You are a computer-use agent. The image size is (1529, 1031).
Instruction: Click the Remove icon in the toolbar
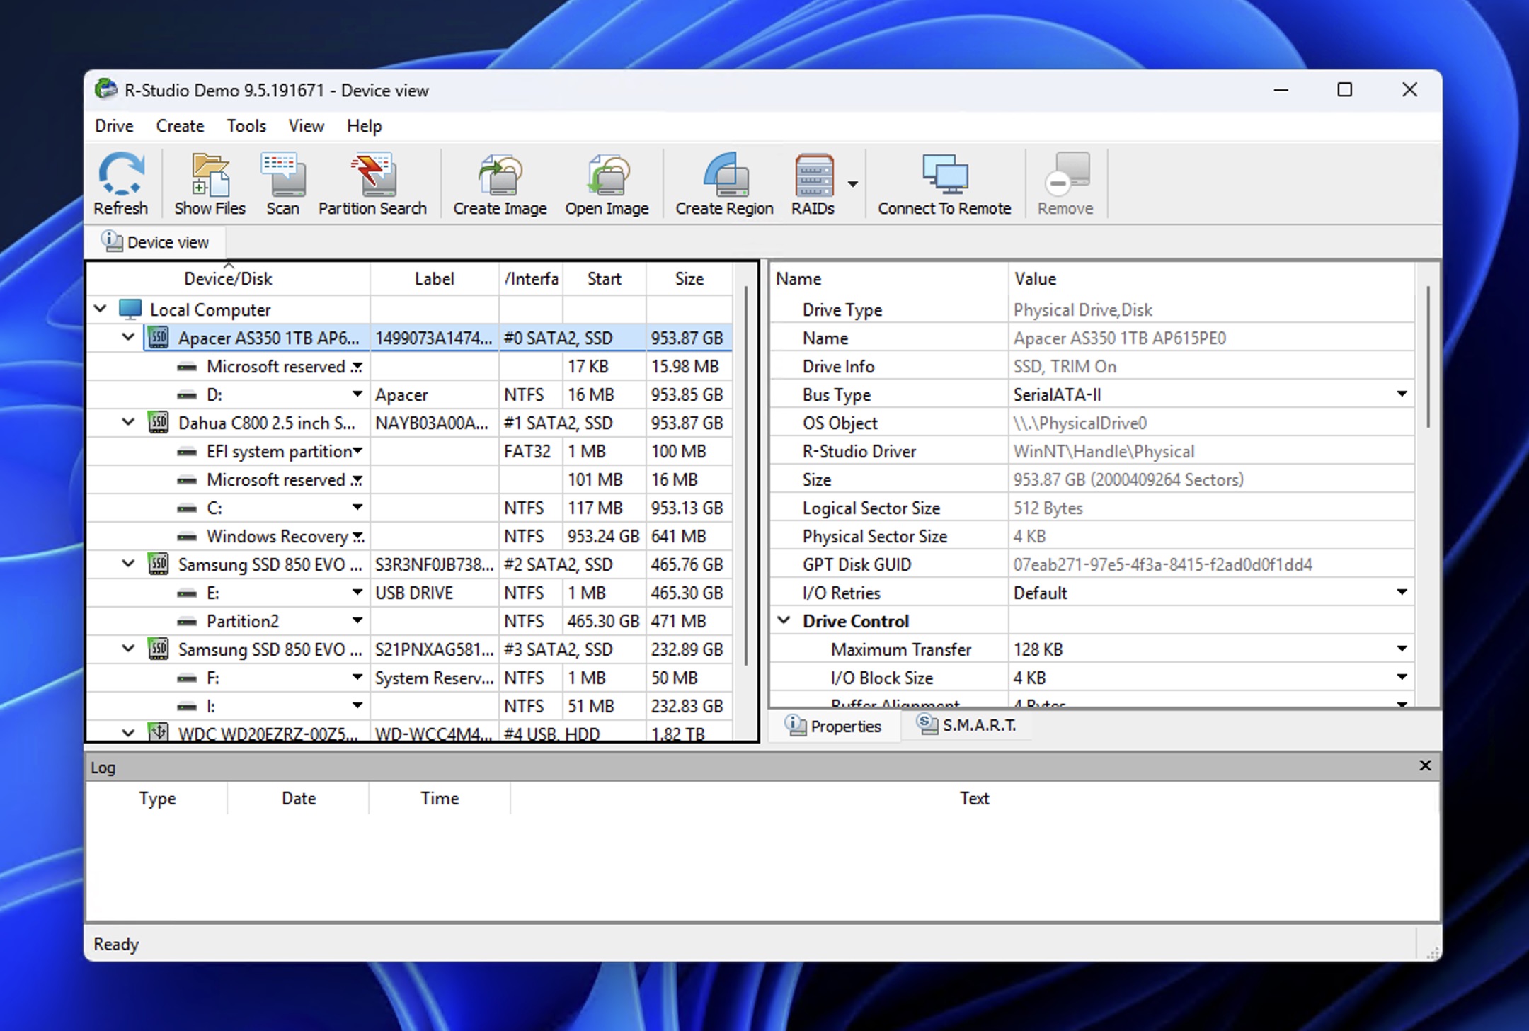click(x=1064, y=183)
